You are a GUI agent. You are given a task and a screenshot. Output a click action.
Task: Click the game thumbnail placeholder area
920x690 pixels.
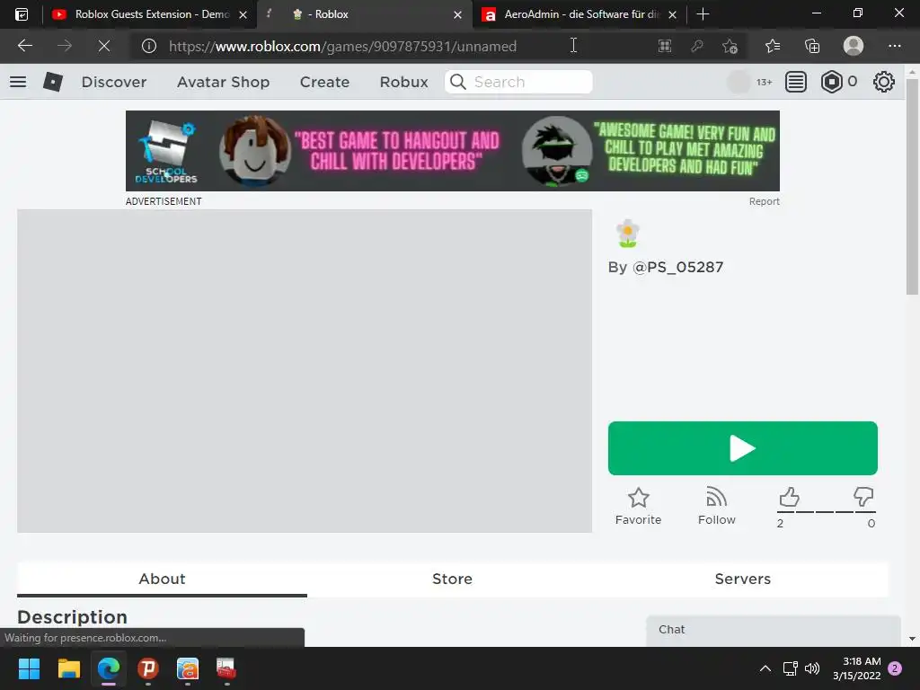(x=305, y=371)
